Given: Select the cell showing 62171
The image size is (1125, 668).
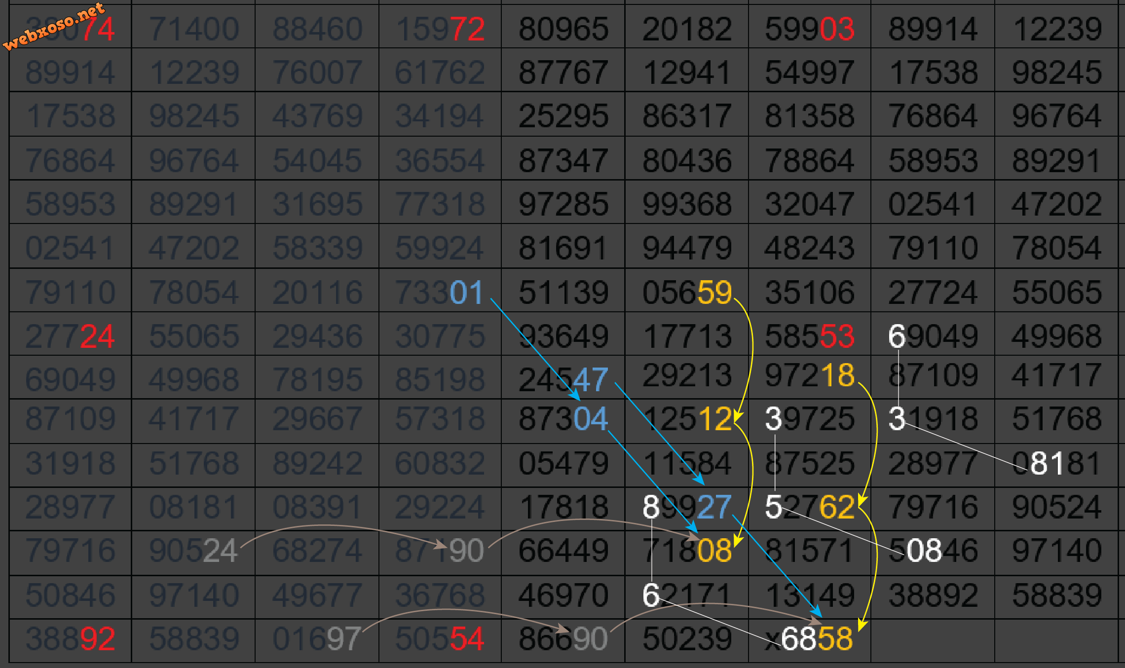Looking at the screenshot, I should (x=687, y=594).
